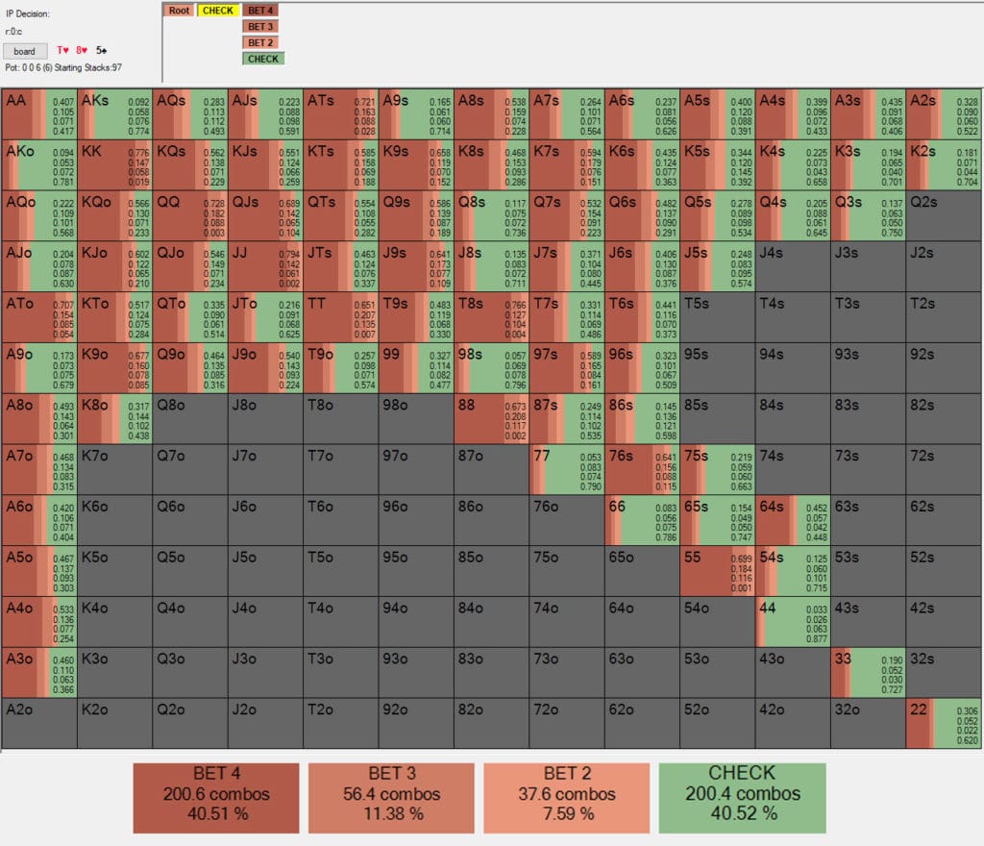
Task: Select the 22 pocket pair cell
Action: 944,723
